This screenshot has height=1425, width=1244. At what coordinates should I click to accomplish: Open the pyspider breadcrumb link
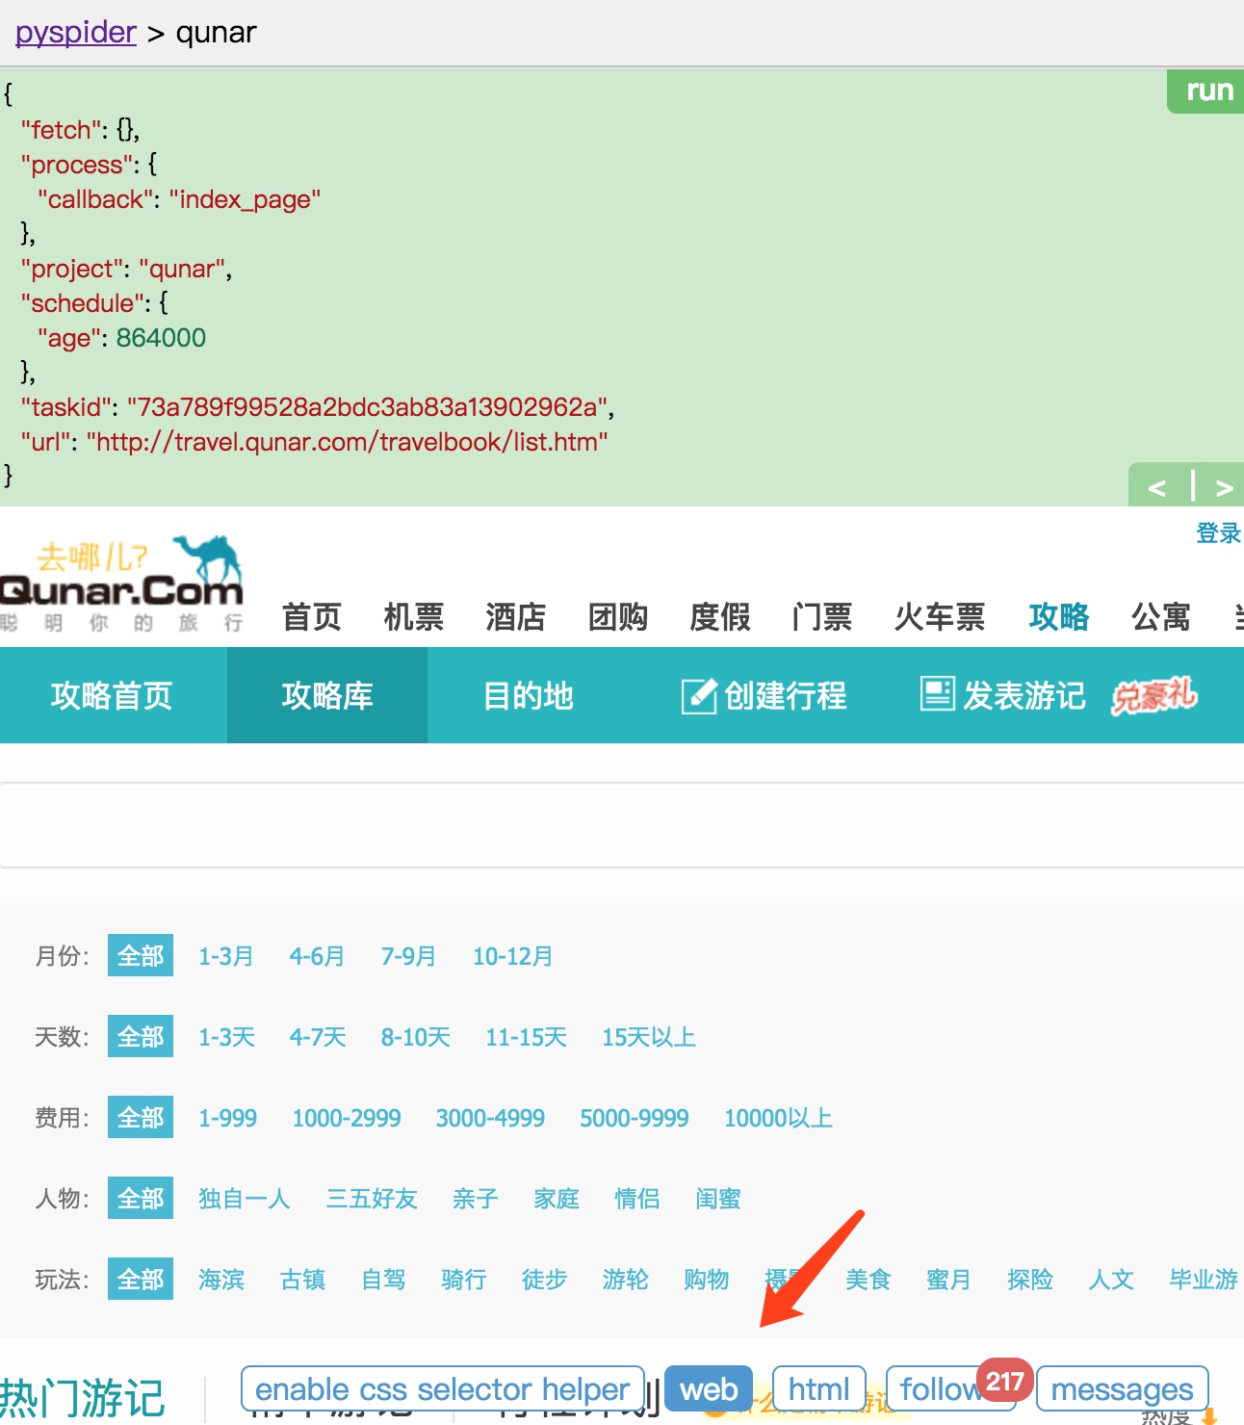click(x=76, y=32)
